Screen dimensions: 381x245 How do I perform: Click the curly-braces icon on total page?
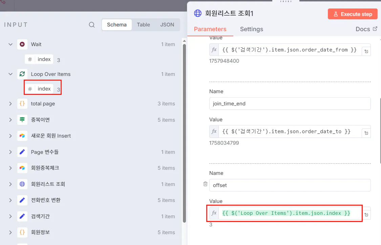click(22, 104)
